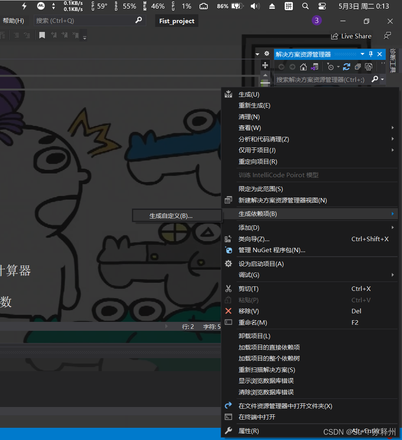This screenshot has height=440, width=402.
Task: Select 生成(U) from context menu
Action: pos(310,95)
